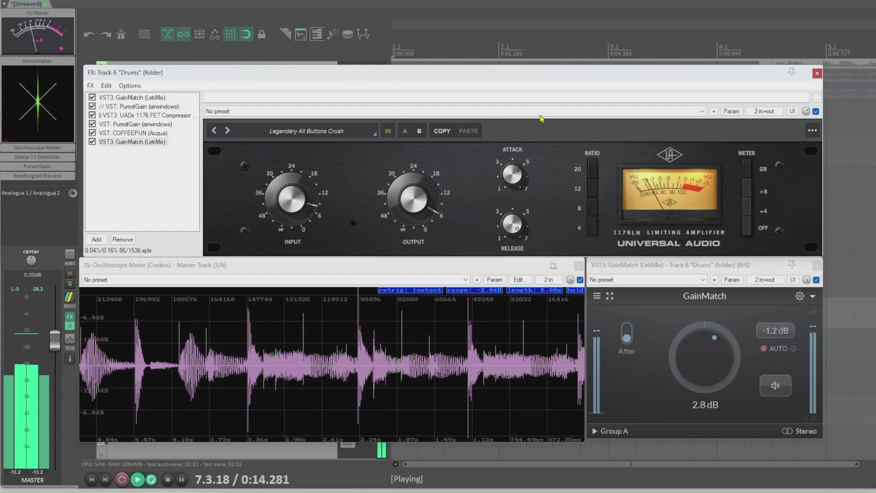Mute the Master track with the M button

(69, 273)
